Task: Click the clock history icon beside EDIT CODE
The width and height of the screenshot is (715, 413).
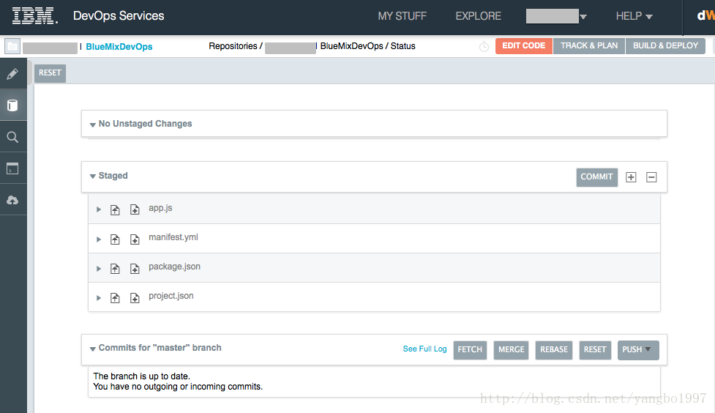Action: point(484,47)
